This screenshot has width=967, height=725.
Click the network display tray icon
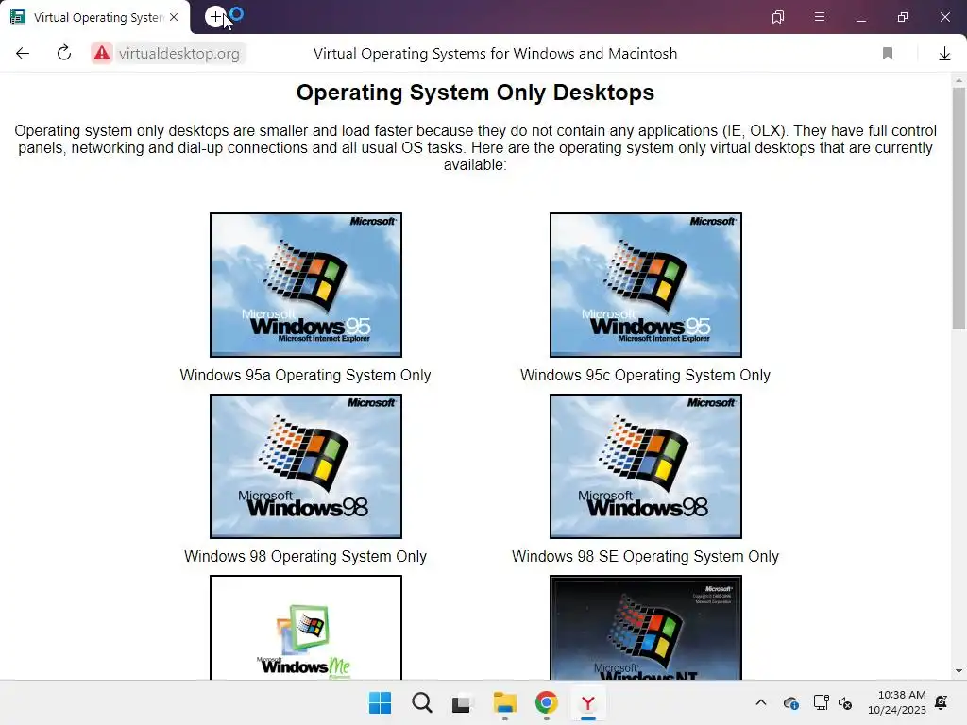point(821,702)
